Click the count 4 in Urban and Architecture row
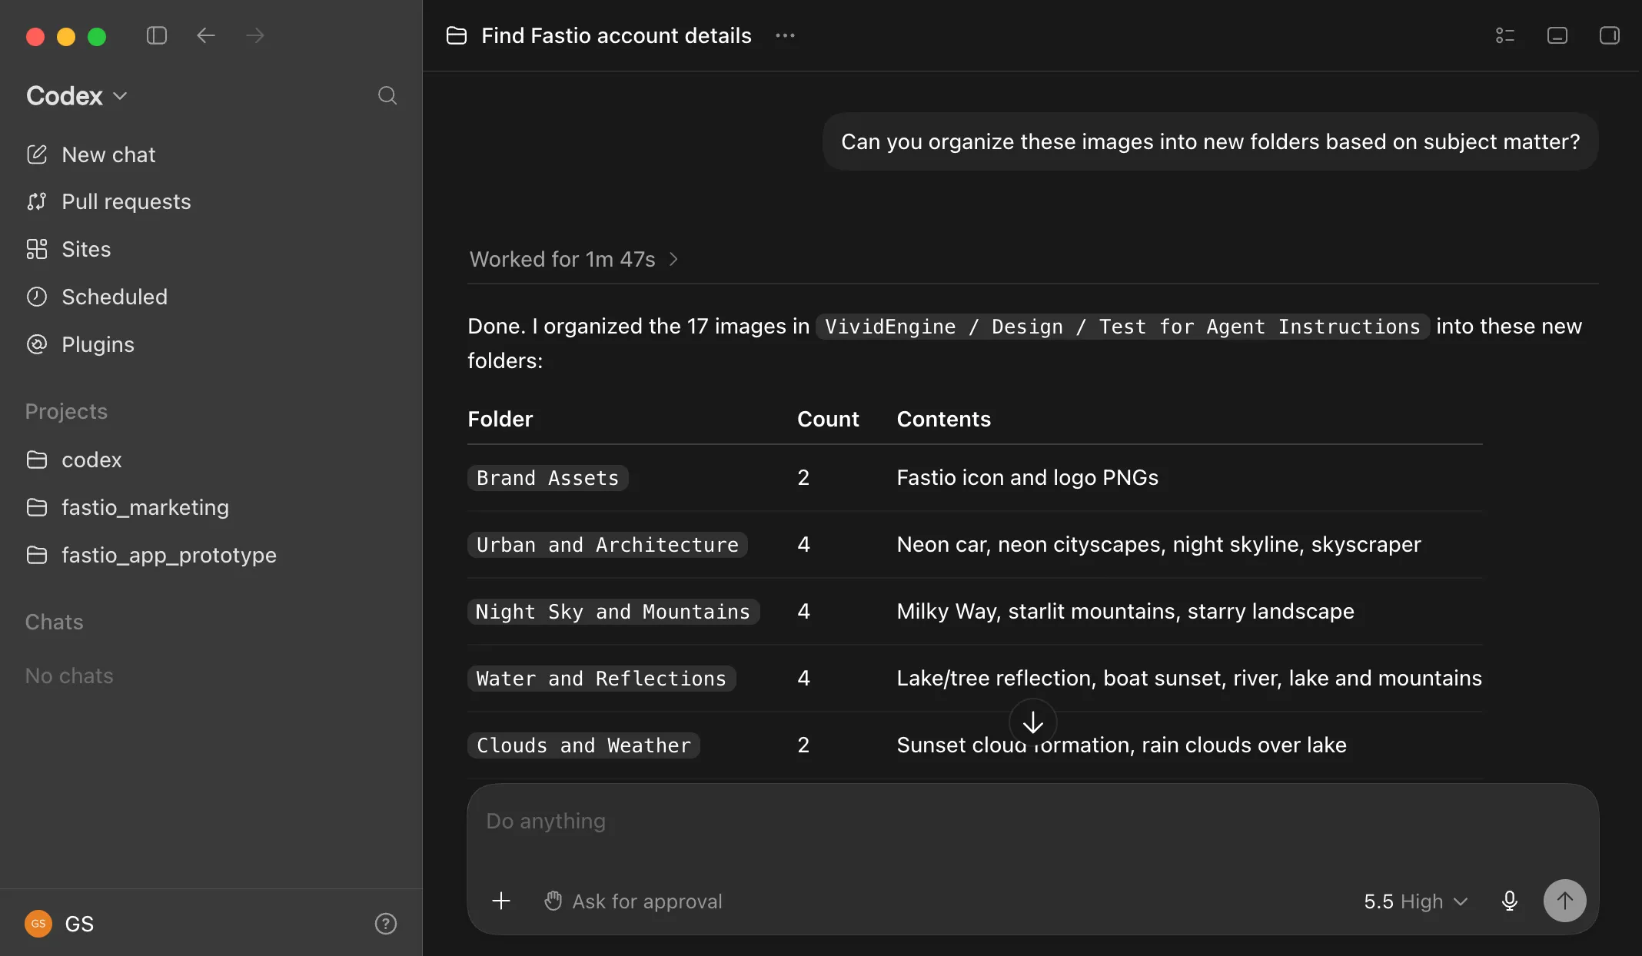Viewport: 1642px width, 956px height. pos(803,544)
